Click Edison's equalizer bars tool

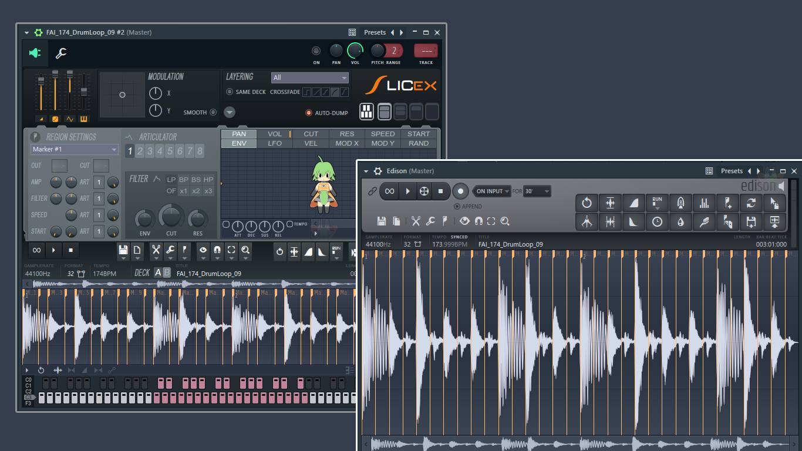tap(704, 203)
